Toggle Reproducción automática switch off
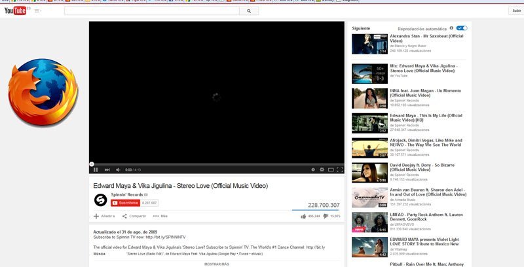Viewport: 524px width, 267px height. (x=462, y=28)
